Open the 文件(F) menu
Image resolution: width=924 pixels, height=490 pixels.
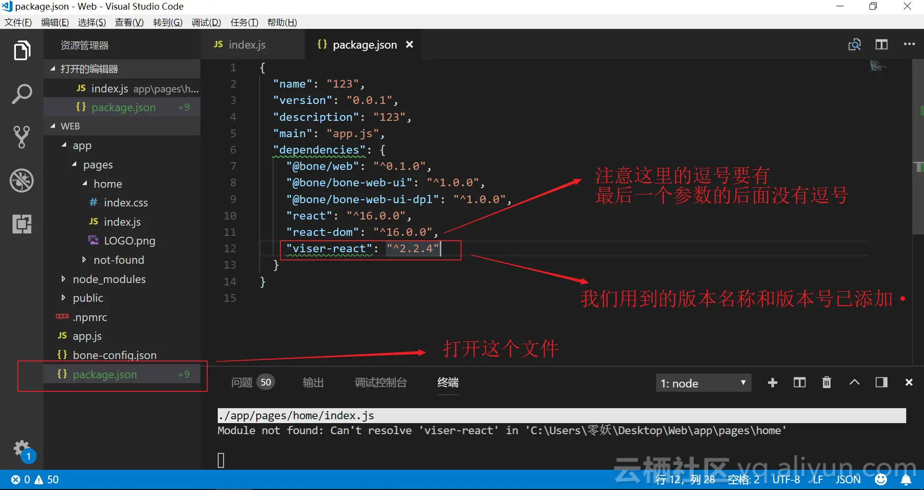pos(18,23)
